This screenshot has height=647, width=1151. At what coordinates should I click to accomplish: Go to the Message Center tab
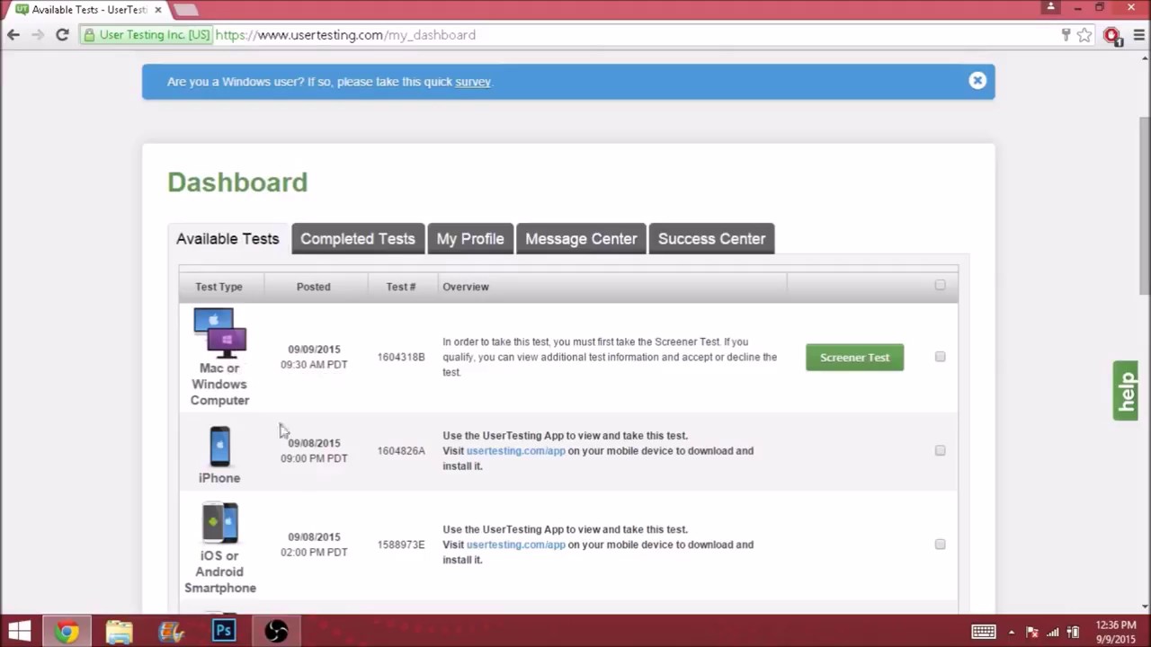[581, 239]
